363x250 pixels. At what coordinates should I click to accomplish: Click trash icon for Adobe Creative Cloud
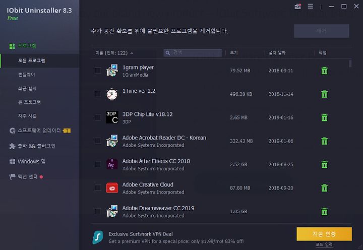click(x=324, y=187)
